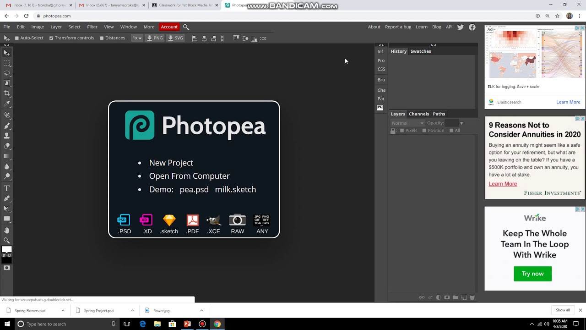The width and height of the screenshot is (586, 330).
Task: Toggle the lock Position checkbox
Action: (x=424, y=131)
